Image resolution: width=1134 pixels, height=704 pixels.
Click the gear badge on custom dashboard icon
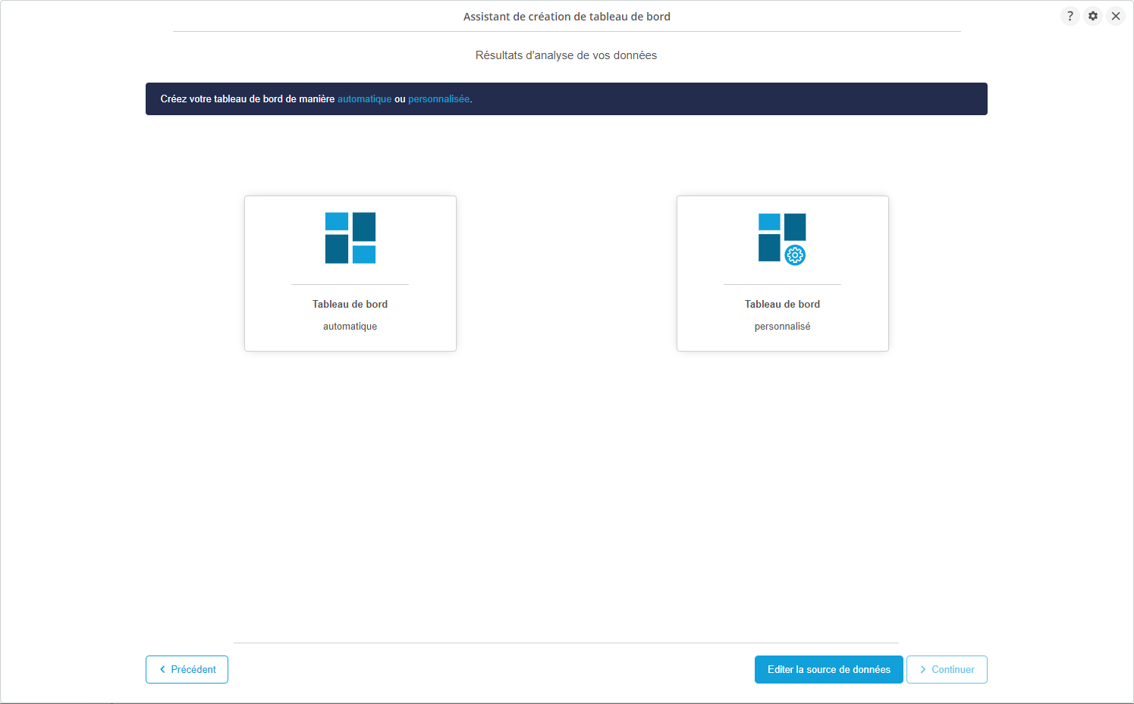click(x=795, y=255)
